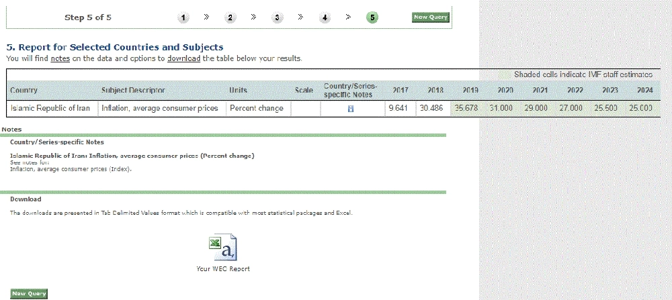Follow the 'notes' hyperlink
Screen dimensions: 672x300
60,58
